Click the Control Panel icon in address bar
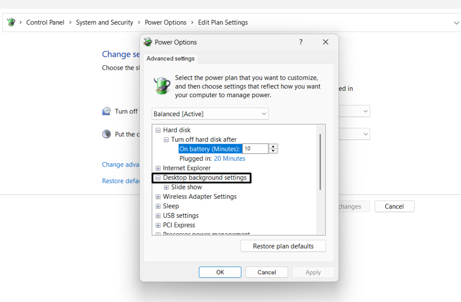The image size is (461, 302). tap(11, 23)
